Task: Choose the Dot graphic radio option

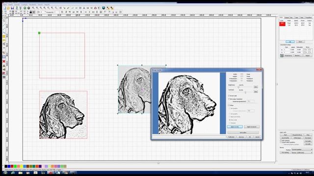Action: 230,114
